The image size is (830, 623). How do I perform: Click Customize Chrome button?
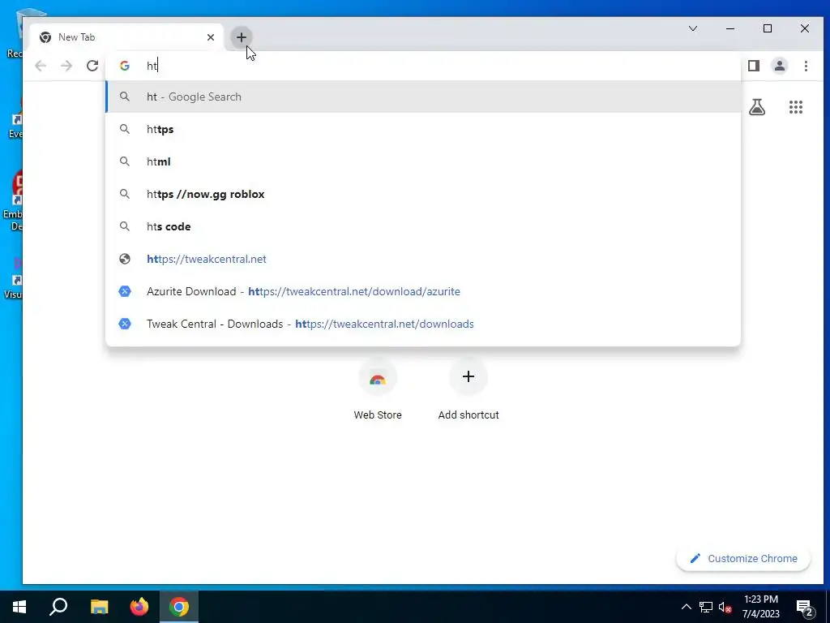coord(743,558)
